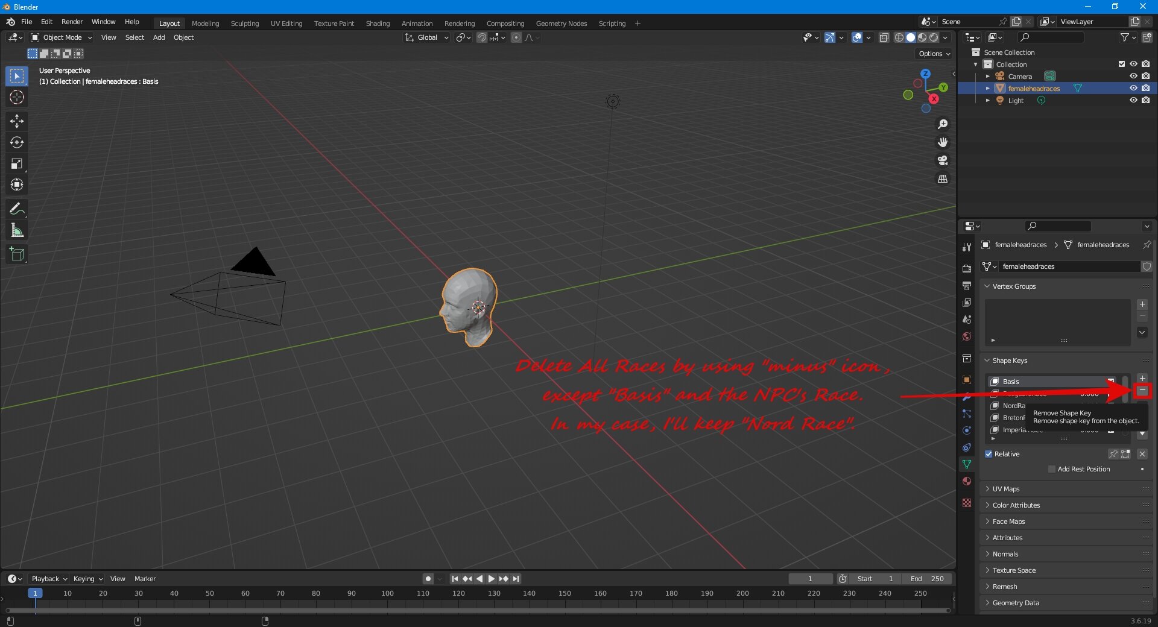
Task: Enable the Add Rest Position checkbox
Action: (x=1052, y=469)
